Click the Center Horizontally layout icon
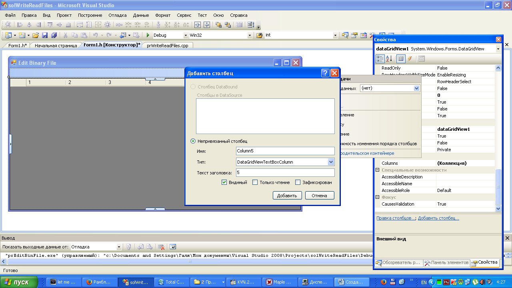 point(198,25)
